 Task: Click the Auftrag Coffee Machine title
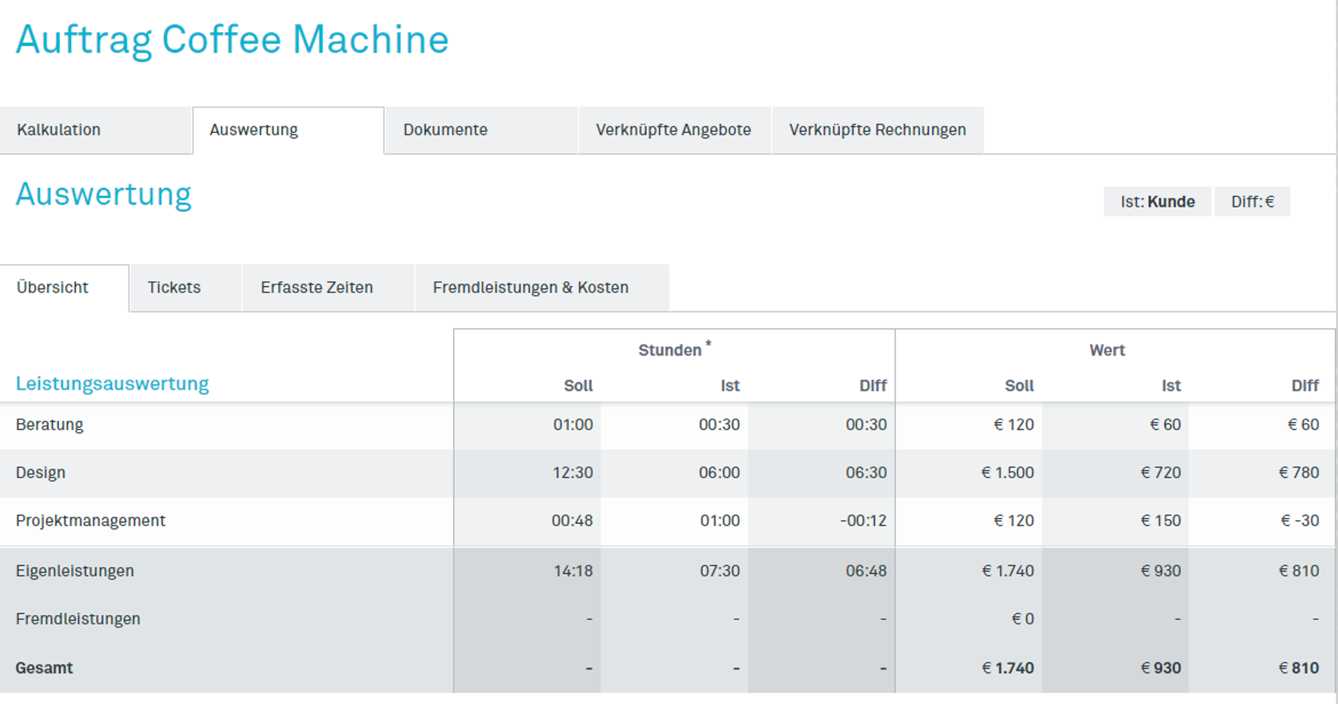(232, 40)
